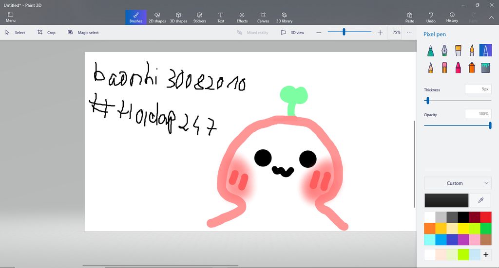Viewport: 499px width, 268px height.
Task: Expand the Custom material dropdown
Action: [457, 183]
